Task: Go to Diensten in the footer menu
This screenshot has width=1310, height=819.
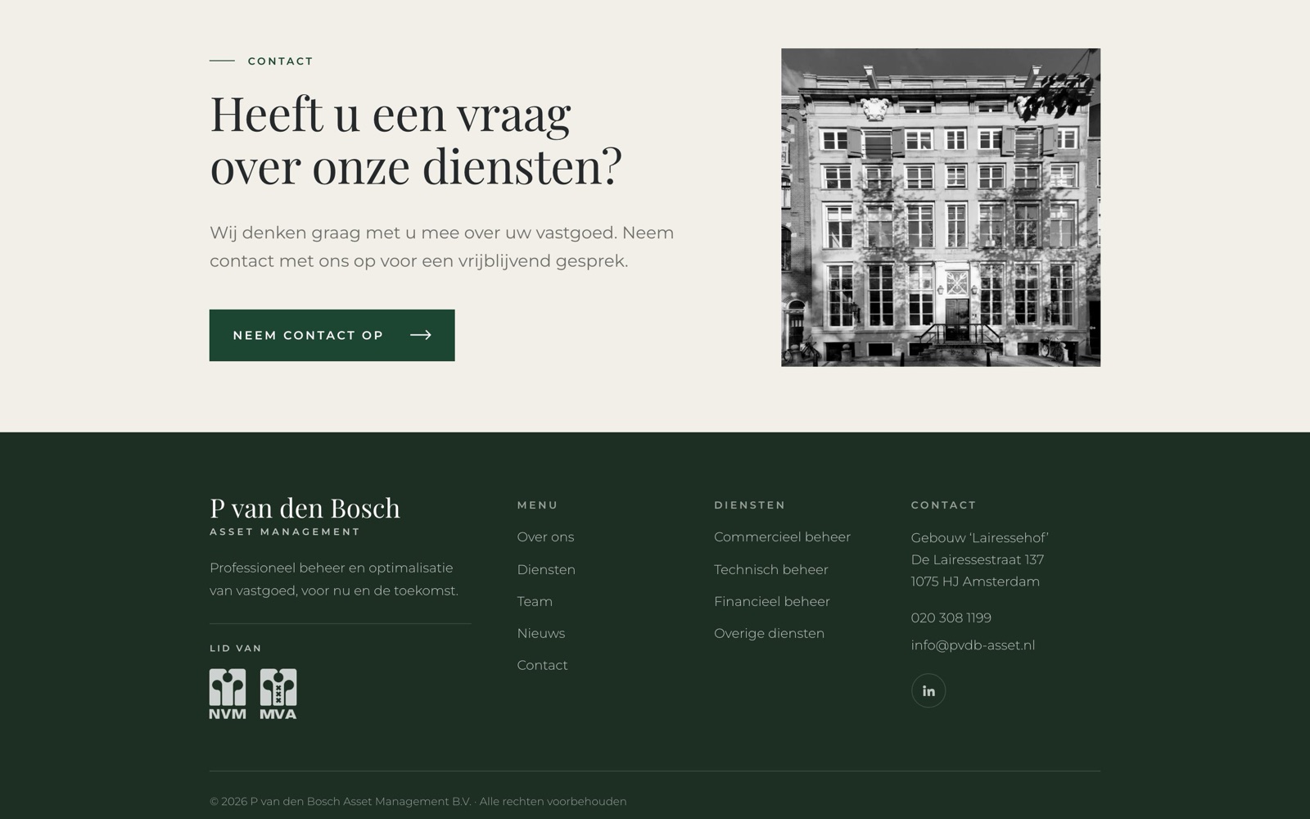Action: pyautogui.click(x=546, y=569)
